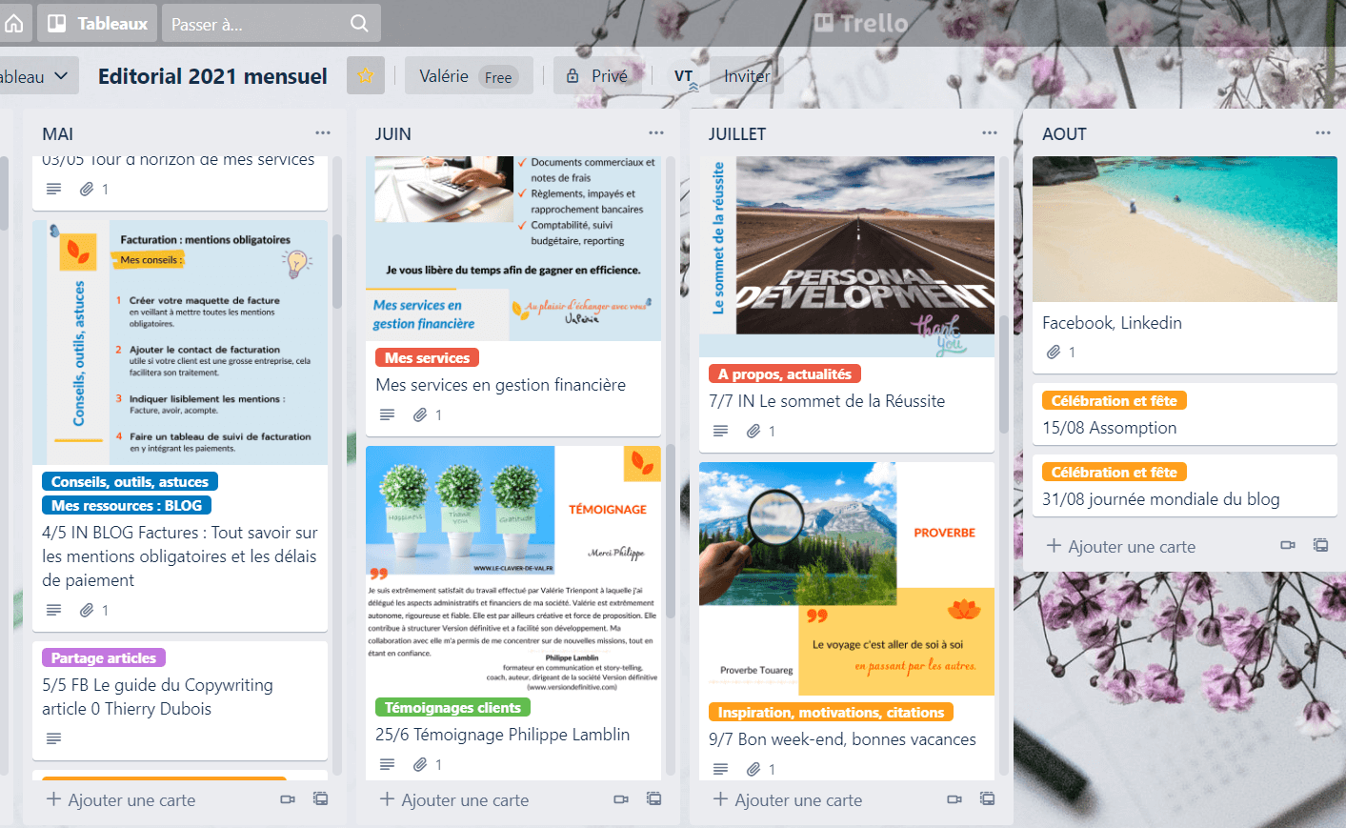This screenshot has width=1346, height=828.
Task: Open the Valérie Free workspace button
Action: 469,76
